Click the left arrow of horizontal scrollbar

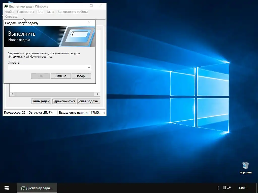pos(12,94)
